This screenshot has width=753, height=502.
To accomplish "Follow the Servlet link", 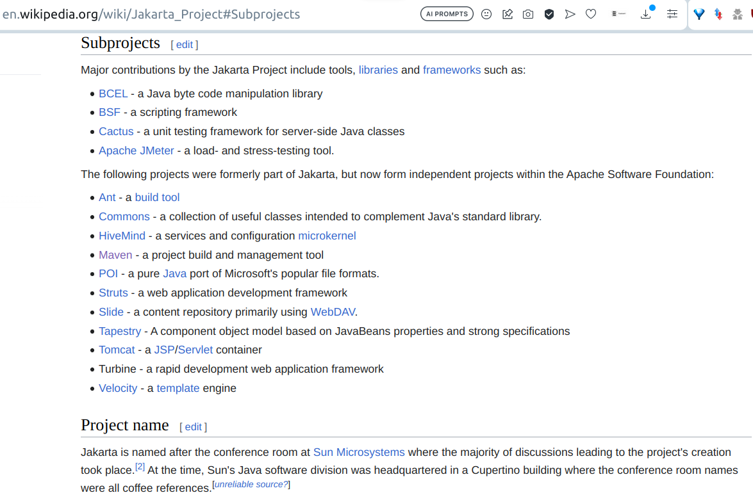I will point(195,350).
